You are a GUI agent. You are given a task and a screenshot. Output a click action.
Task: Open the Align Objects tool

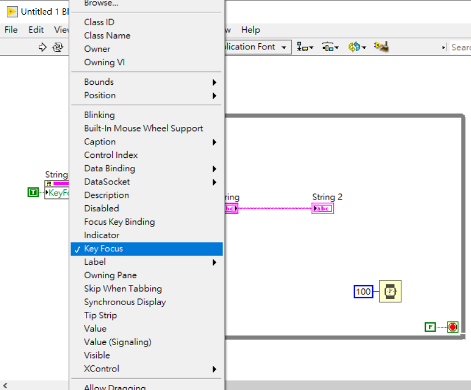[x=305, y=47]
